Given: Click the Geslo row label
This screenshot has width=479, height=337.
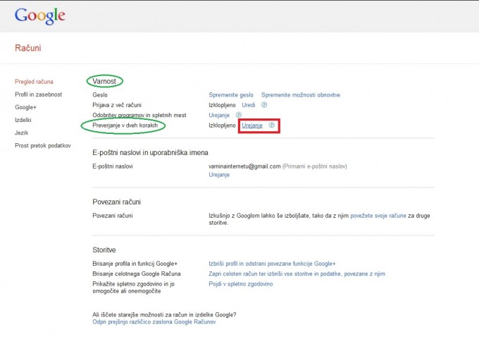Looking at the screenshot, I should coord(100,95).
